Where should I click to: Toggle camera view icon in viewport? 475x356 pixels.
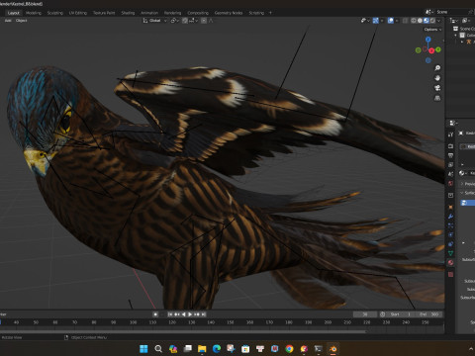click(x=437, y=88)
